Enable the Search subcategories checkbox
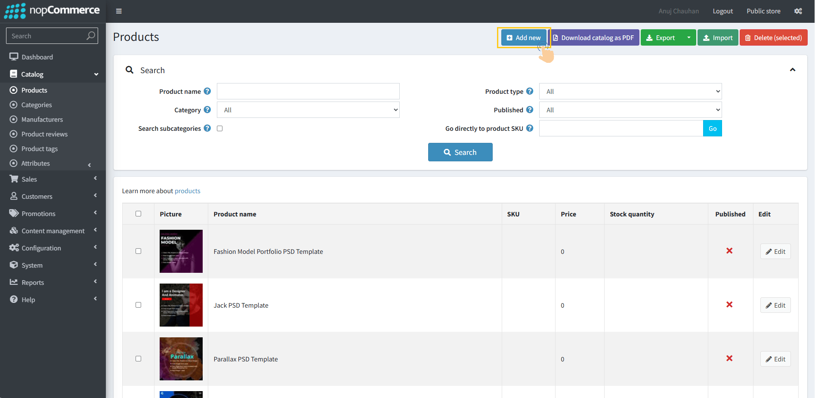Screen dimensions: 815x398 220,128
